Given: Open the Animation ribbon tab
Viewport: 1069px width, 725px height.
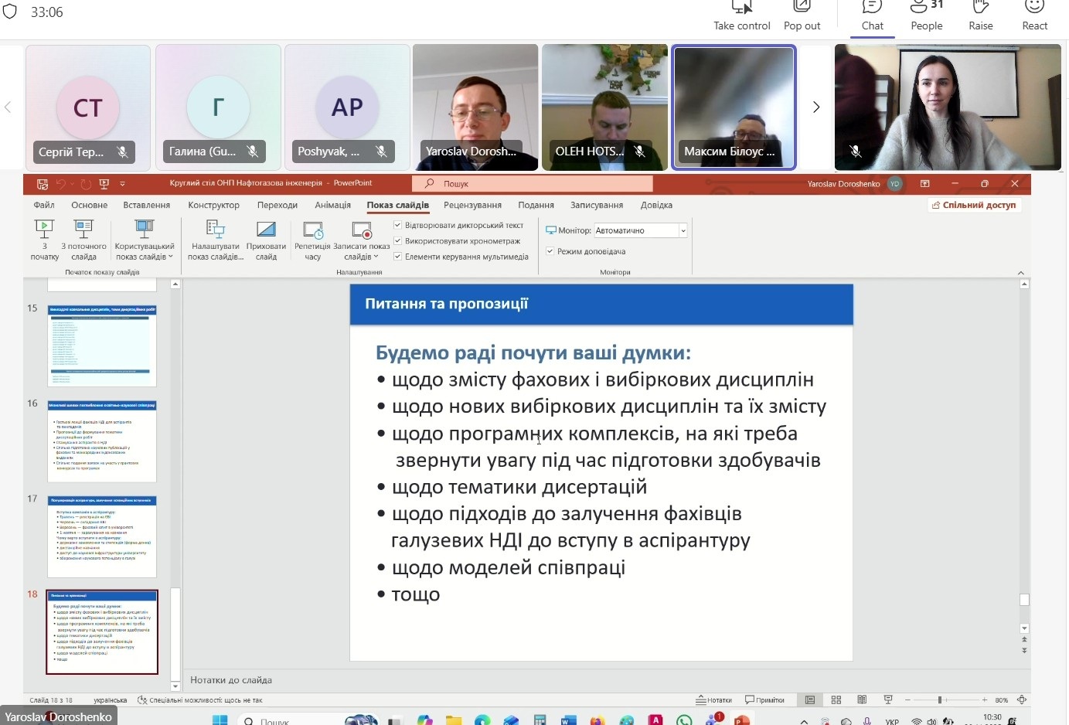Looking at the screenshot, I should pos(332,205).
